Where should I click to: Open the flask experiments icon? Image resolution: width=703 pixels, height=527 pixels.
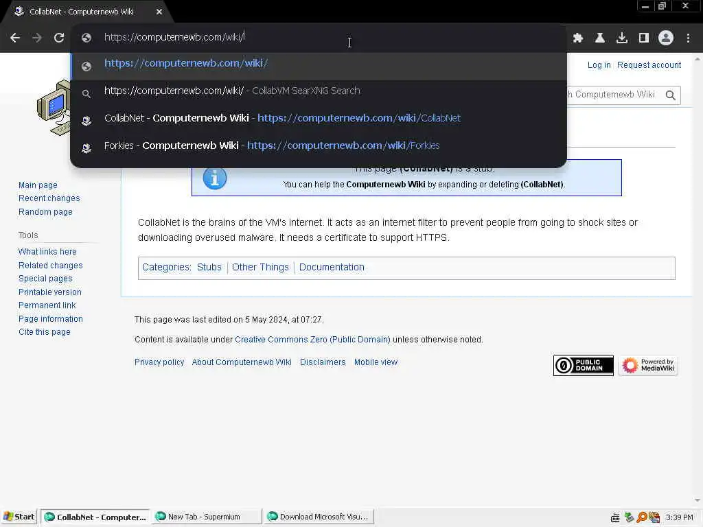600,38
